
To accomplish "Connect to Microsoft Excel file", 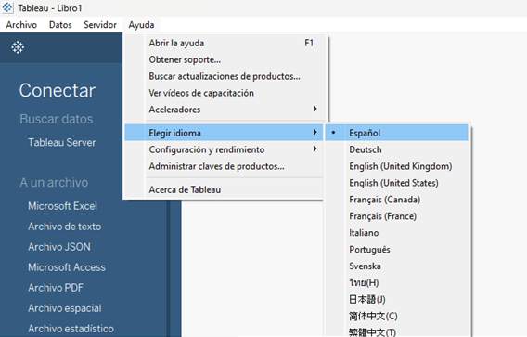I will pyautogui.click(x=62, y=206).
